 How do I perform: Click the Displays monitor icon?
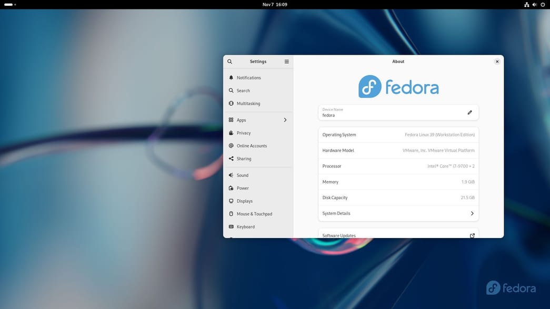(x=231, y=201)
